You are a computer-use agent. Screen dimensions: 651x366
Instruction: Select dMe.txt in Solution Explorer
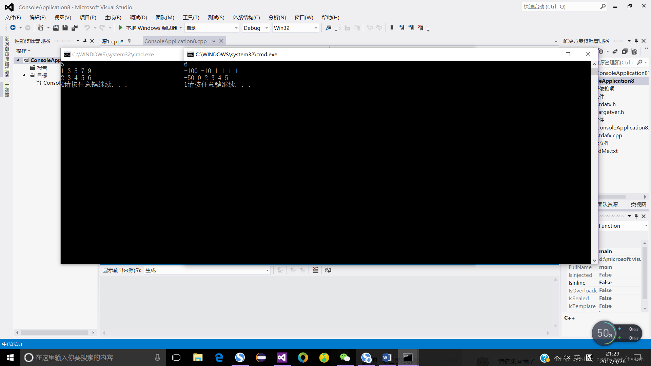[608, 151]
